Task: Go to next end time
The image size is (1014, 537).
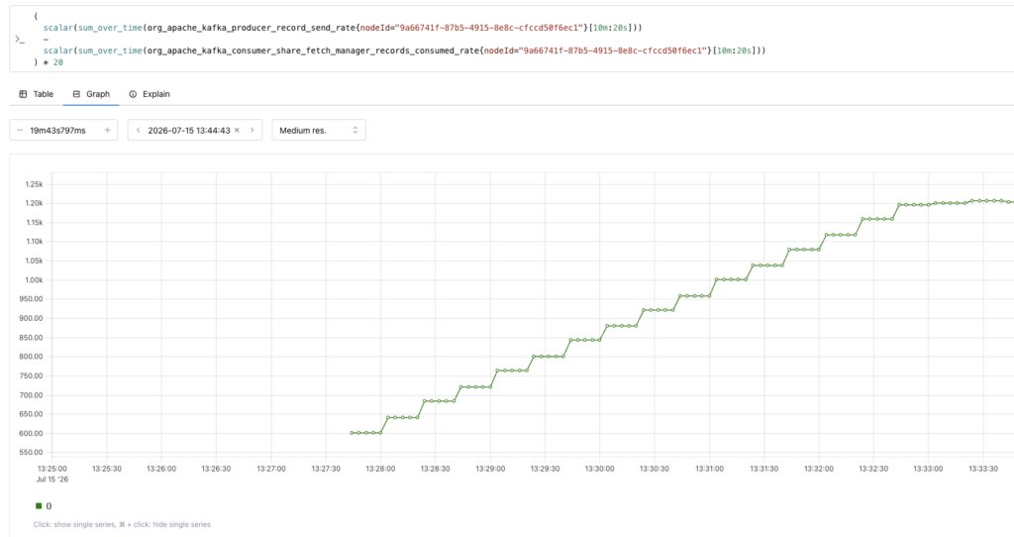Action: [253, 130]
